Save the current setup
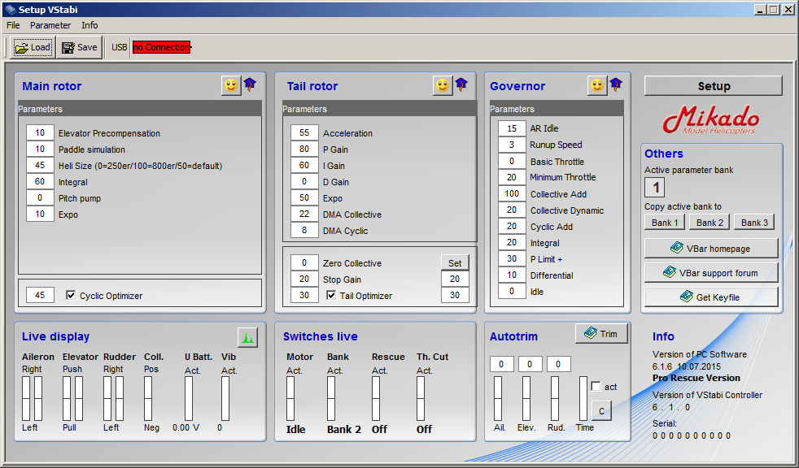Screen dimensions: 799x468 click(79, 47)
